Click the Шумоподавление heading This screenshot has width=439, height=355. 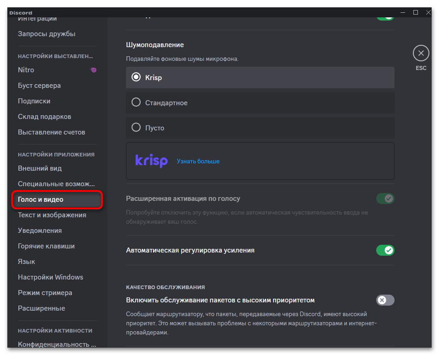point(155,45)
